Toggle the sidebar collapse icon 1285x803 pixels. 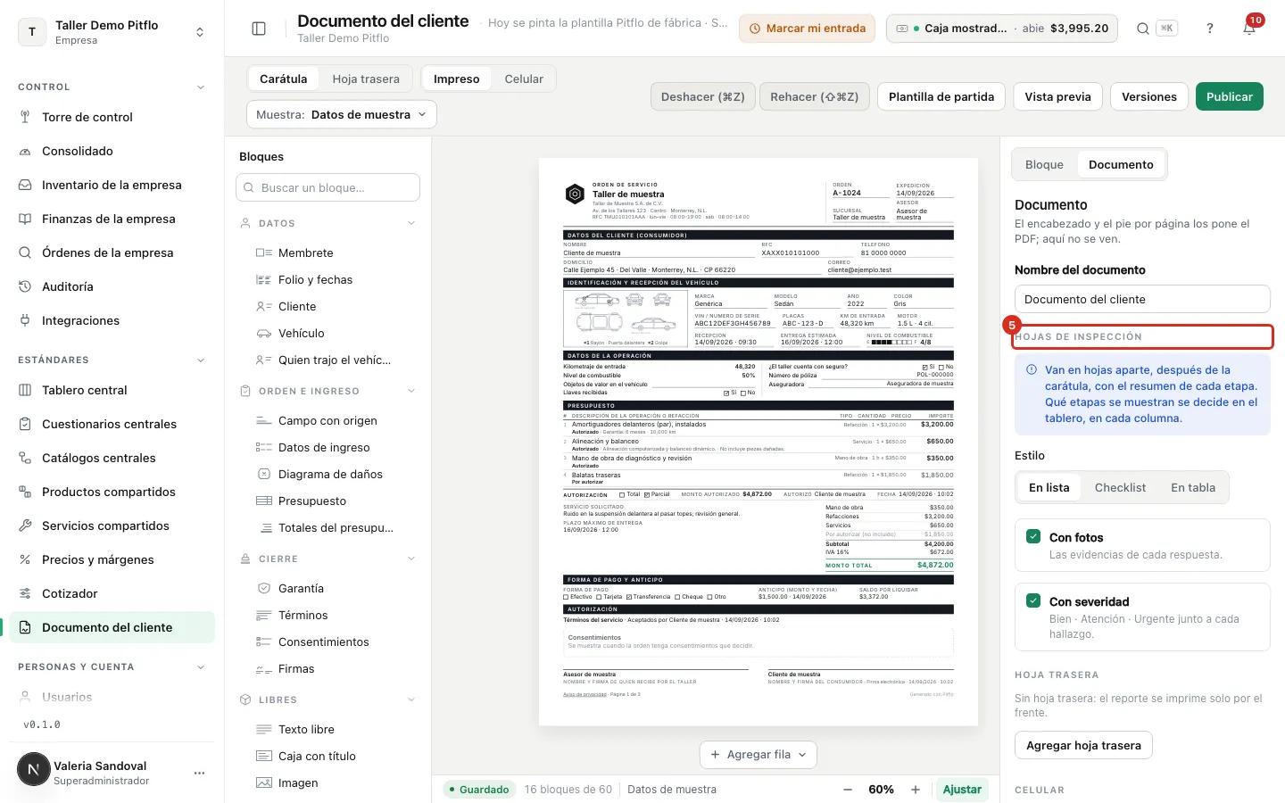point(259,29)
